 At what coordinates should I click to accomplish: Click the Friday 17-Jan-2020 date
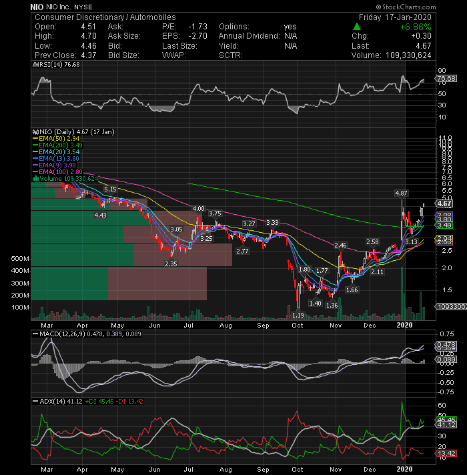pyautogui.click(x=395, y=17)
